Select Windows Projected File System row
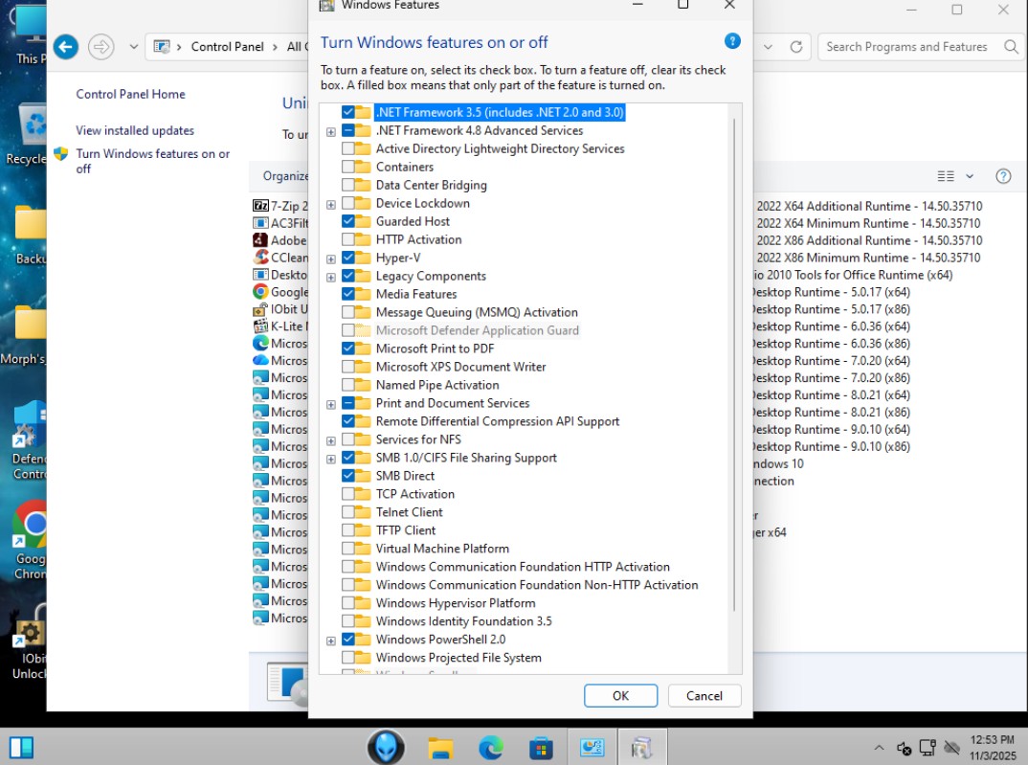Viewport: 1028px width, 765px height. pyautogui.click(x=458, y=658)
